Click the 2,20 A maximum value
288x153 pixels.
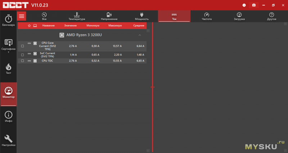pyautogui.click(x=118, y=55)
